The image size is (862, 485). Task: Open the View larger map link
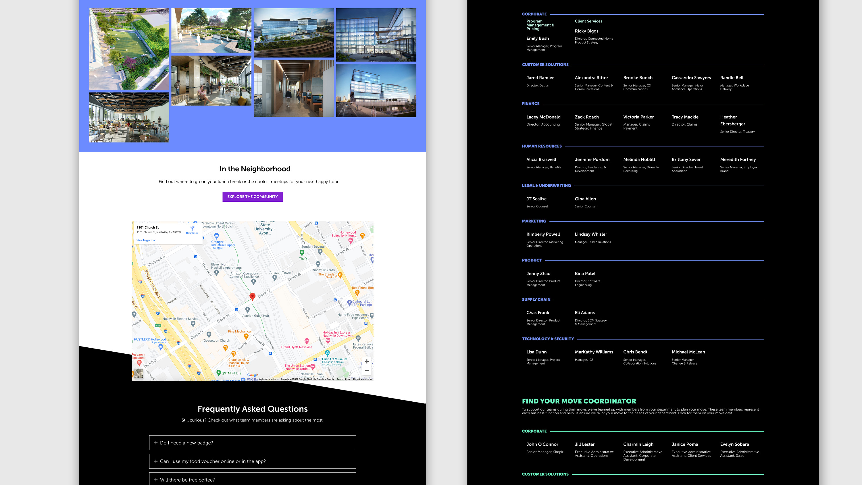coord(146,240)
